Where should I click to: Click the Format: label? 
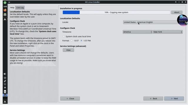click(x=66, y=41)
